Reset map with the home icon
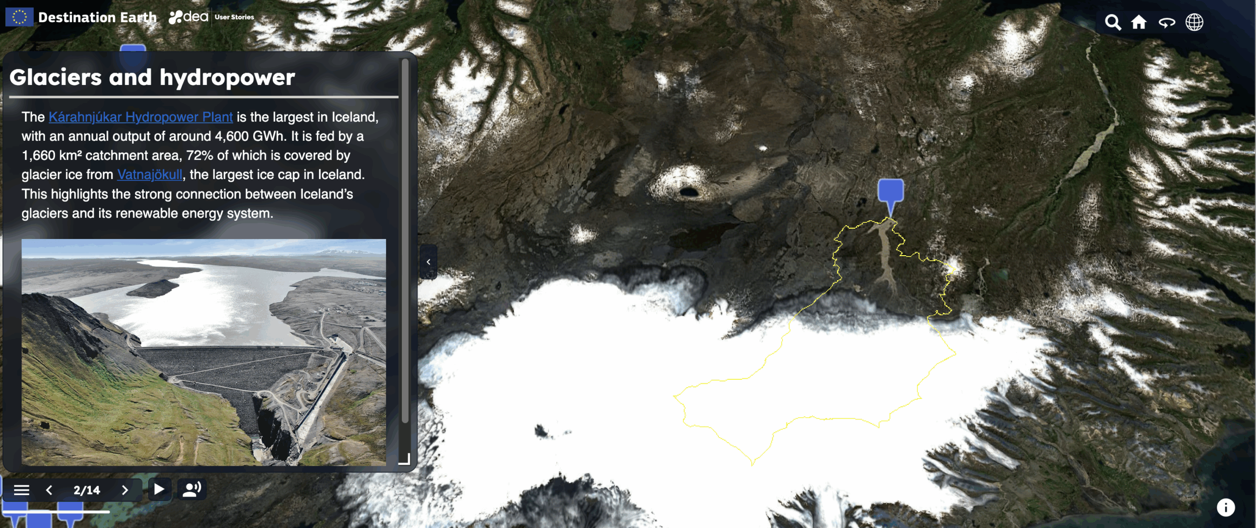The image size is (1256, 528). point(1139,22)
